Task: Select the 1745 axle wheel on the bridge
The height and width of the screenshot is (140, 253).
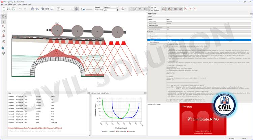Action: click(57, 30)
